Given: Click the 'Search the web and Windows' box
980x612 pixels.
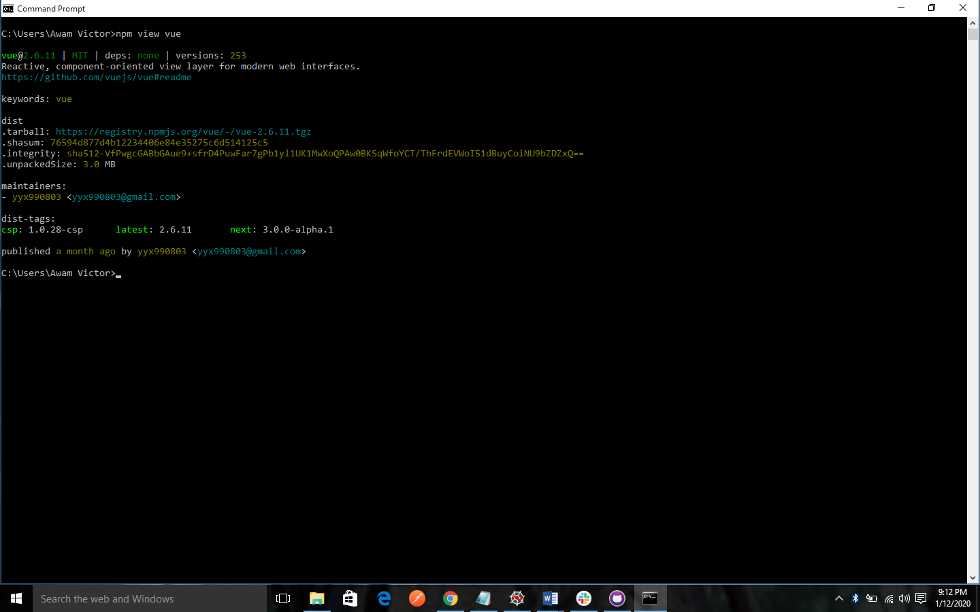Looking at the screenshot, I should pos(150,598).
